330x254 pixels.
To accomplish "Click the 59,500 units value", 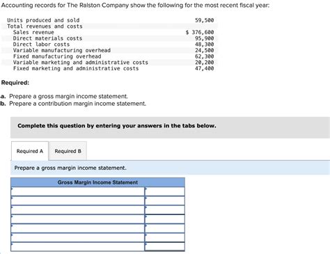I will click(204, 20).
